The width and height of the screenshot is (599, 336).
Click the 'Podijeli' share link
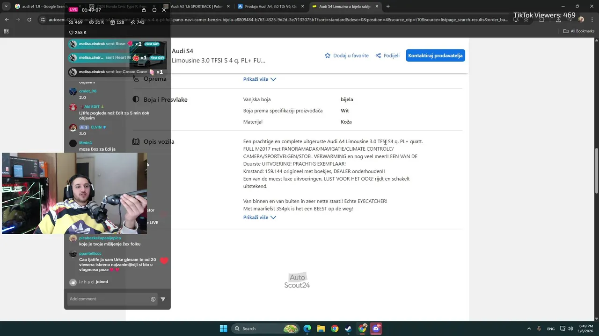pos(387,56)
